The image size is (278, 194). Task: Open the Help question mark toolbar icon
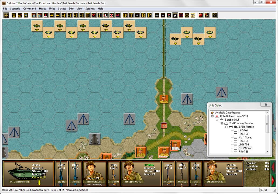[x=214, y=15]
